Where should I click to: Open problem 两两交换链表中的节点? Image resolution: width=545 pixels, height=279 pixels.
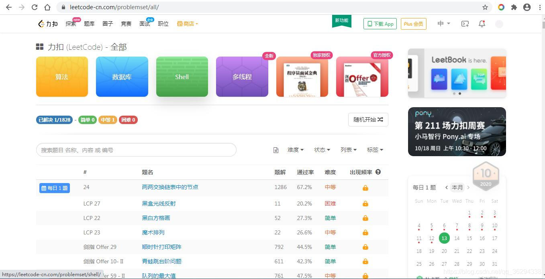(170, 187)
